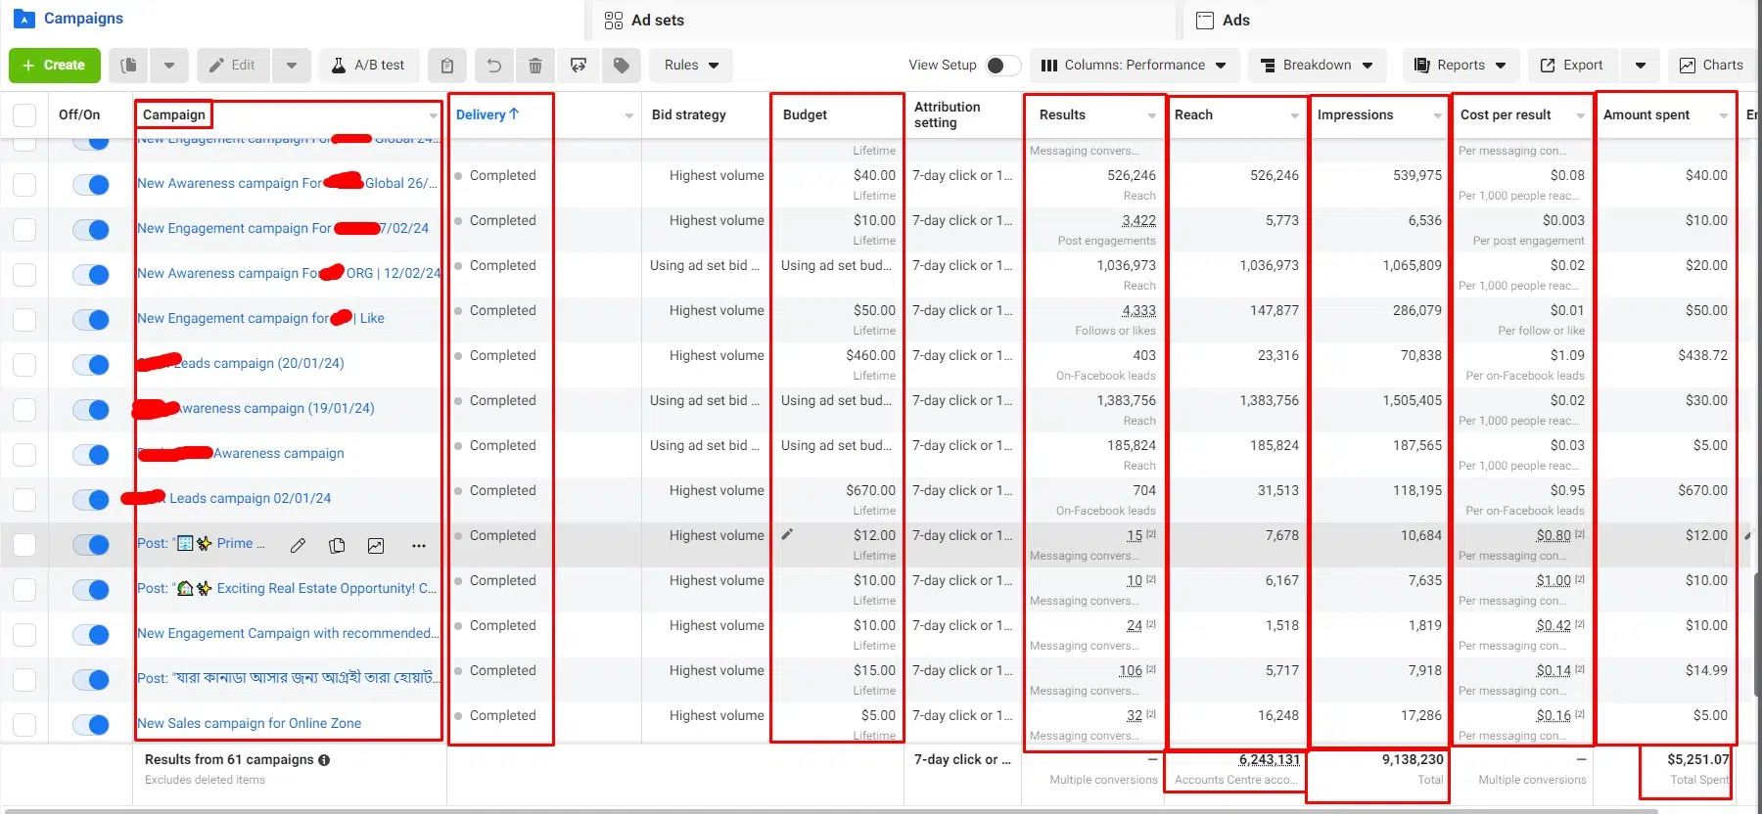This screenshot has height=814, width=1762.
Task: Click the tag label icon in toolbar
Action: point(622,66)
